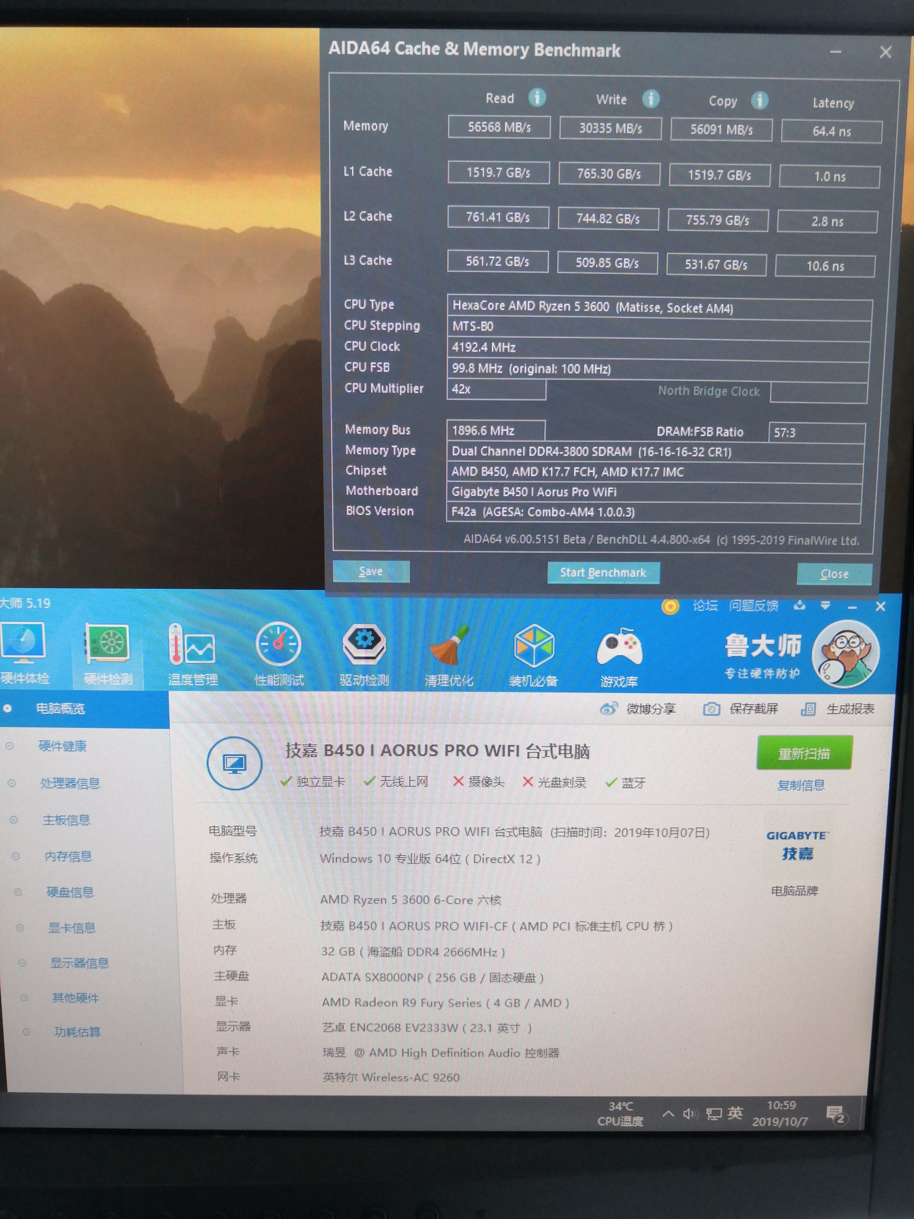Screen dimensions: 914x1219
Task: Click the Memory Latency value 64.4 ns
Action: point(831,131)
